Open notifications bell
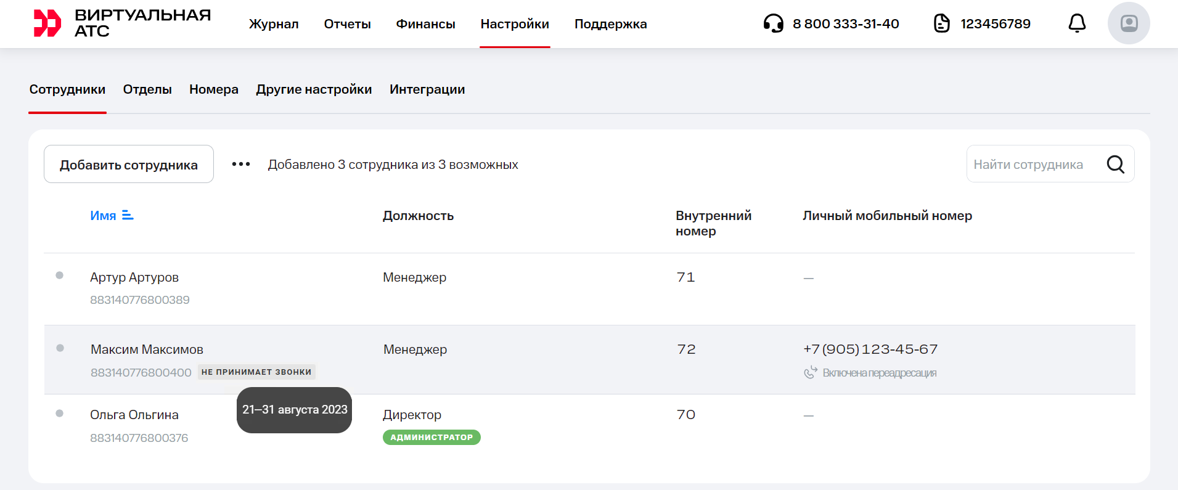Screen dimensions: 1178x490 coord(1076,23)
